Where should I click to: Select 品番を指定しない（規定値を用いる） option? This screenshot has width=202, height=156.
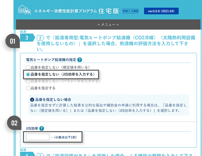tap(28, 67)
